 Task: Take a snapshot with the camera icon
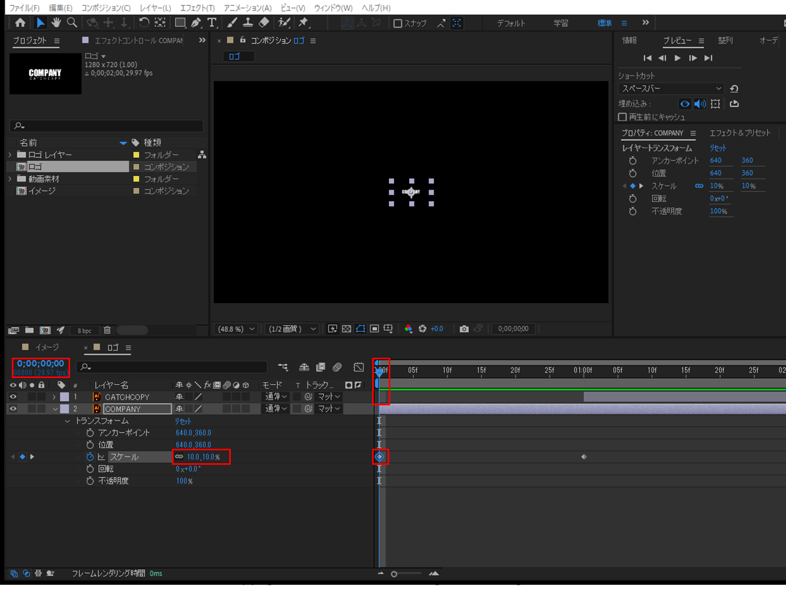coord(464,329)
